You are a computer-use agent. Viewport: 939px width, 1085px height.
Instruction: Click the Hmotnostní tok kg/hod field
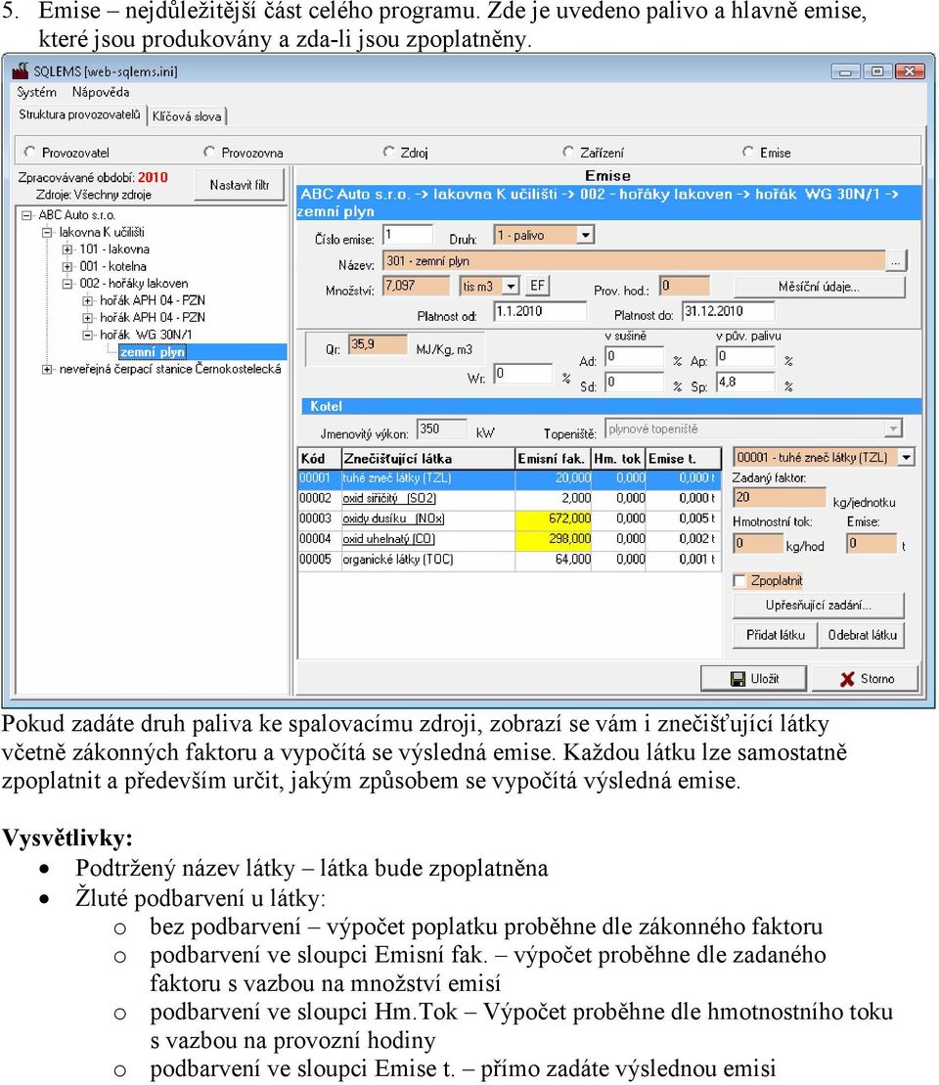758,544
